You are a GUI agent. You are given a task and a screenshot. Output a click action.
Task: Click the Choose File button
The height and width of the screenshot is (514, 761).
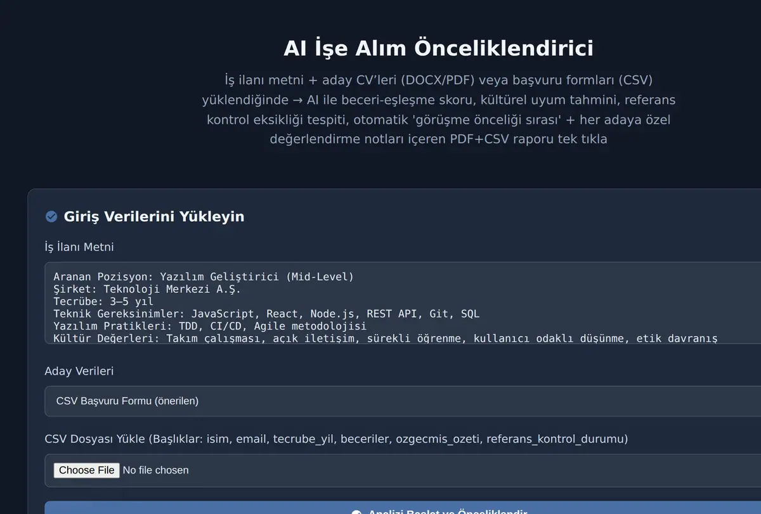(86, 470)
